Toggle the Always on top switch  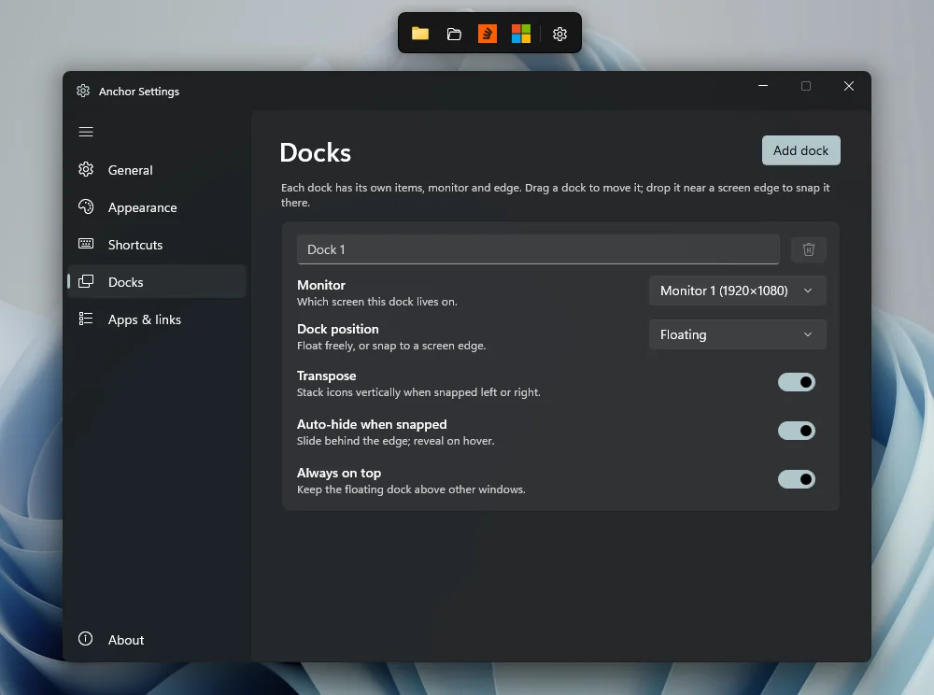pos(797,479)
